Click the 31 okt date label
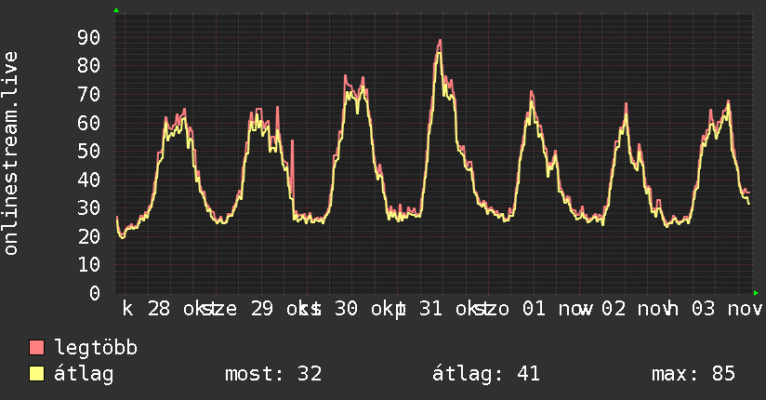Viewport: 766px width, 400px height. pos(453,309)
